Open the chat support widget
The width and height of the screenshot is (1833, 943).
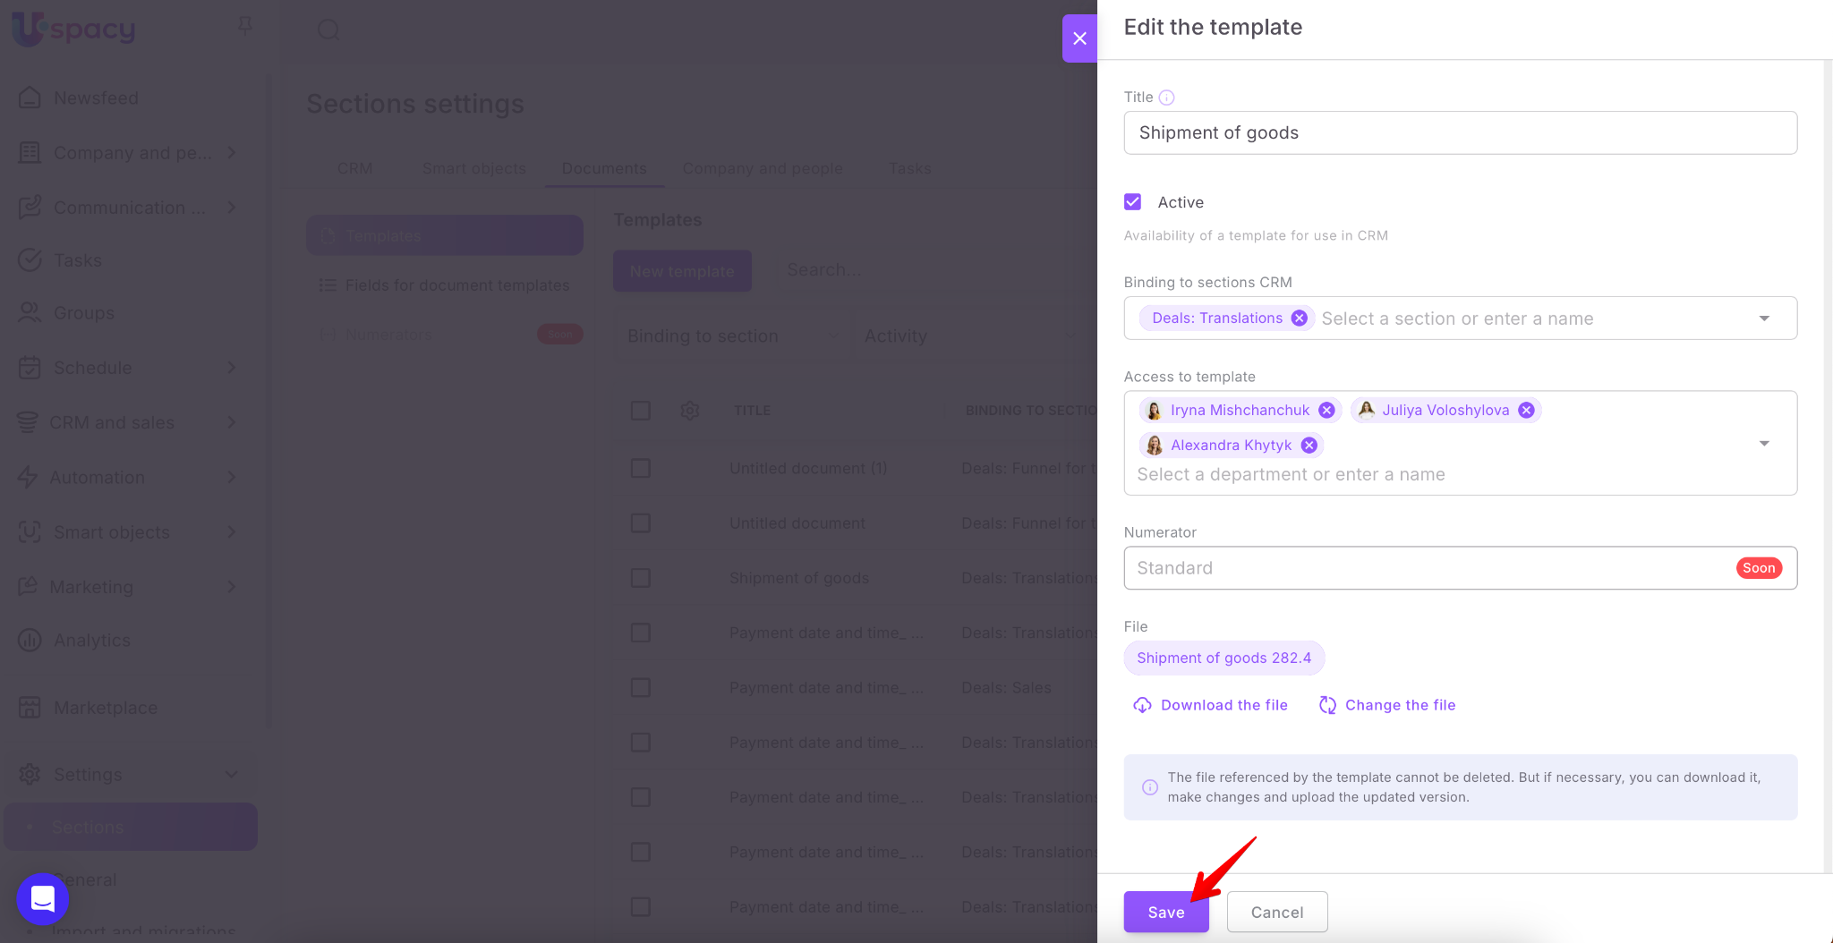tap(43, 898)
